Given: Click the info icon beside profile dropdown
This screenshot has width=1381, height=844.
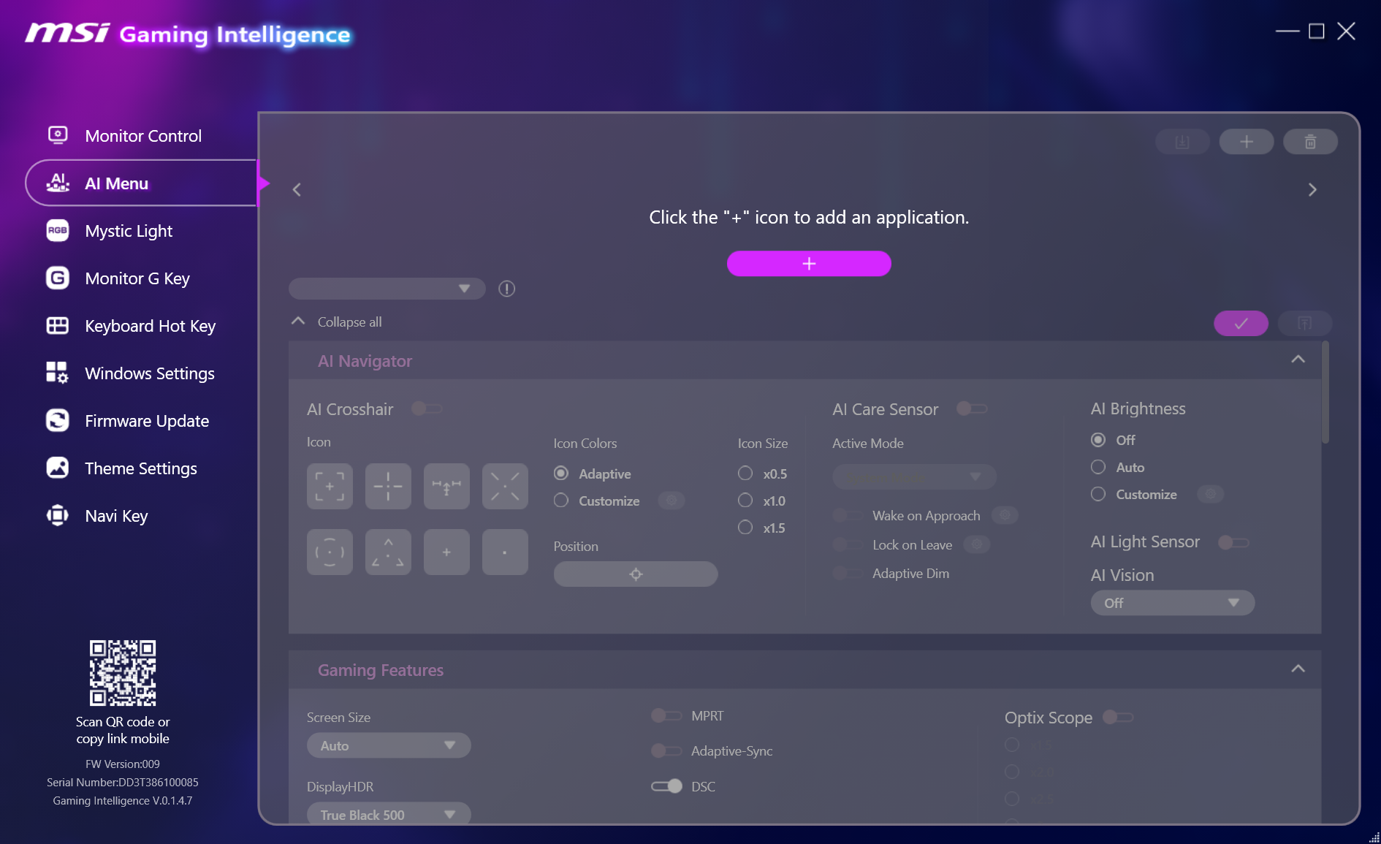Looking at the screenshot, I should point(507,289).
